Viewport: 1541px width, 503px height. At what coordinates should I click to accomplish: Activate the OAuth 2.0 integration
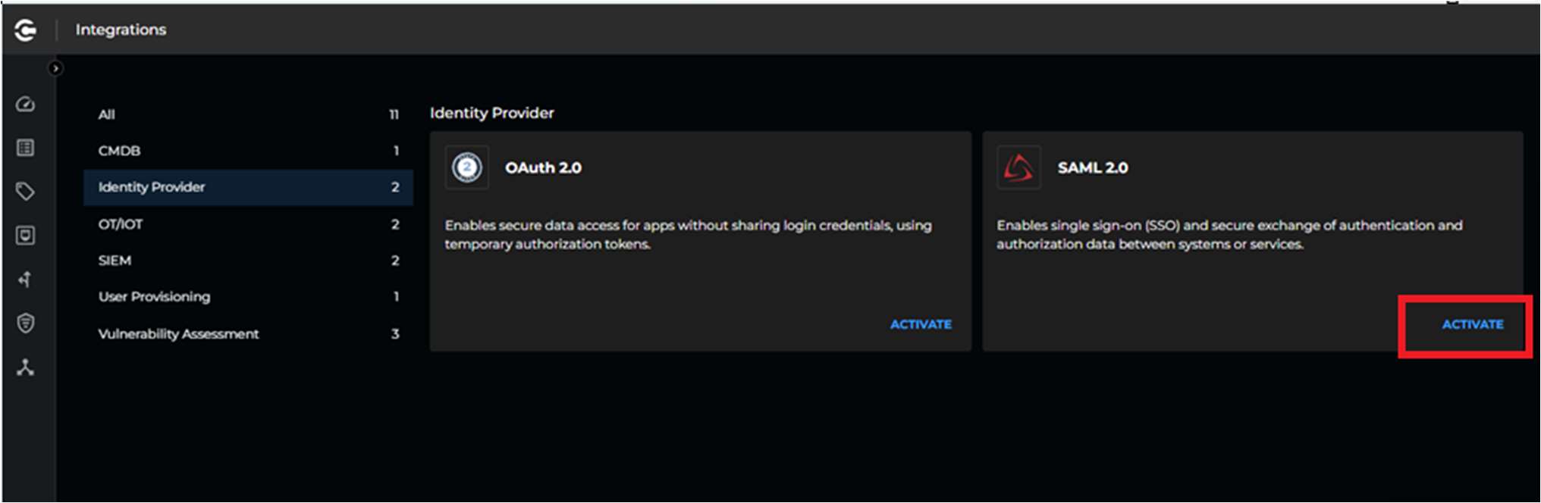tap(920, 324)
